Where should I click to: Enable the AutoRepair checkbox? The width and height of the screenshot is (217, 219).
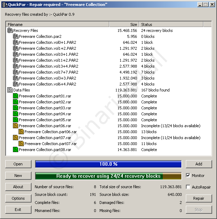(188, 187)
